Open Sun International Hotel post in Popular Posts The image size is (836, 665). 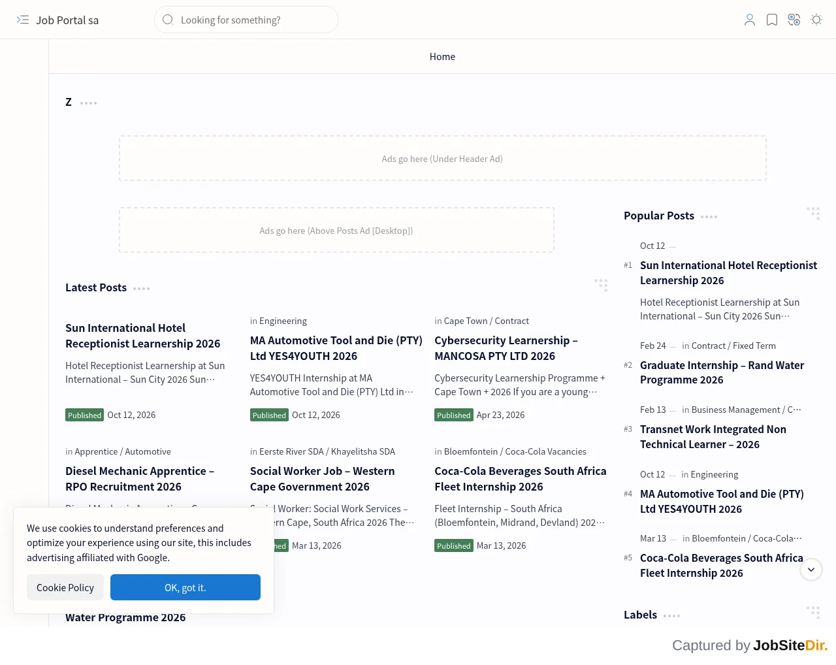point(728,273)
